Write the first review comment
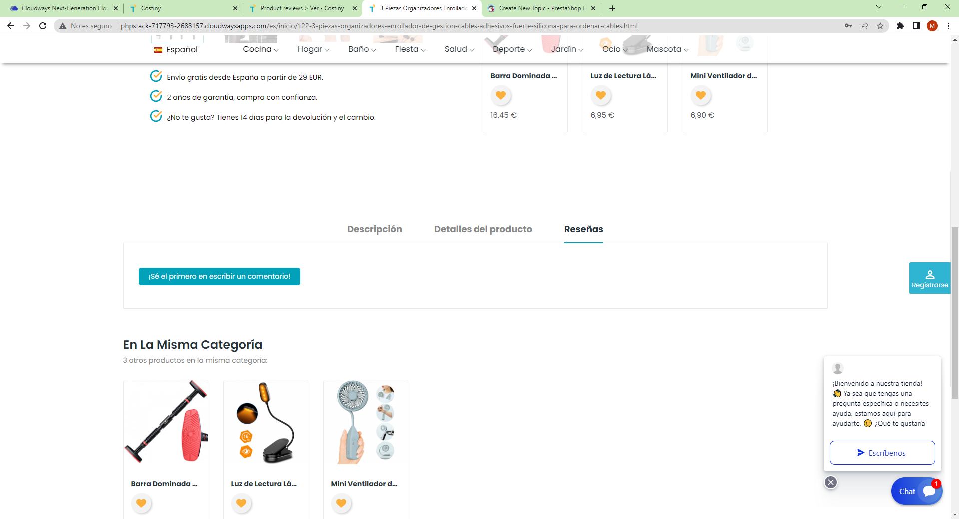959x519 pixels. [219, 276]
